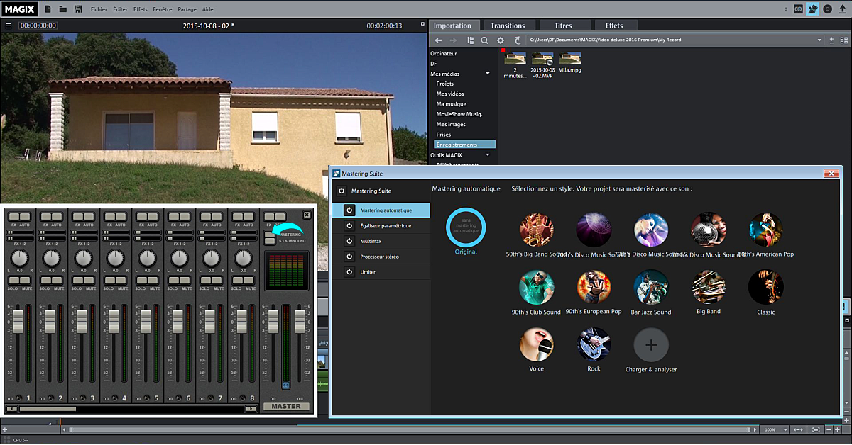
Task: Show the folder tree view icon
Action: (x=470, y=40)
